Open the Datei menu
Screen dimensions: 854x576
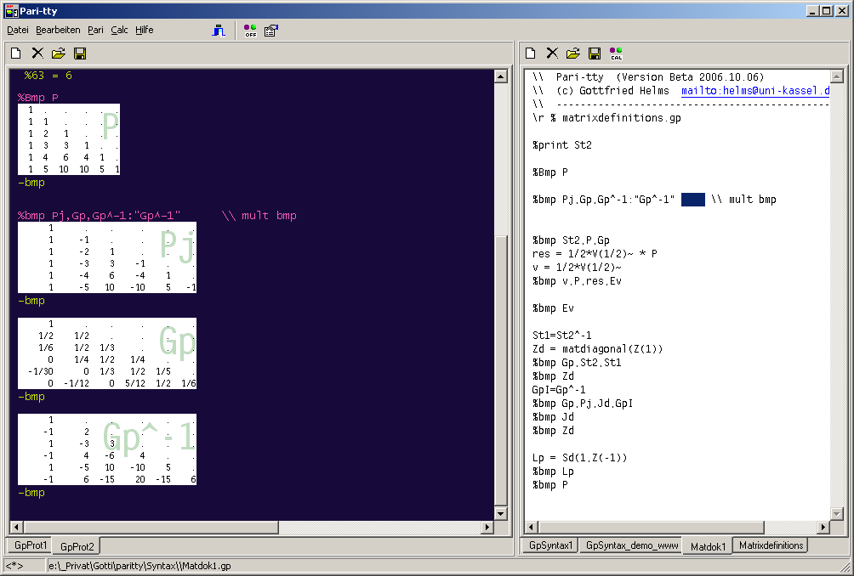point(18,30)
